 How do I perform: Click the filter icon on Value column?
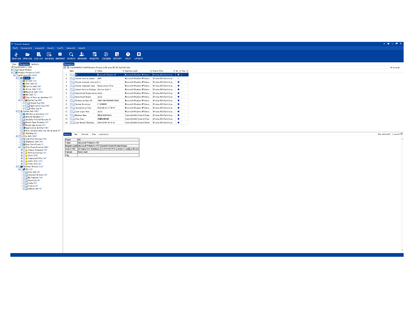click(x=123, y=71)
